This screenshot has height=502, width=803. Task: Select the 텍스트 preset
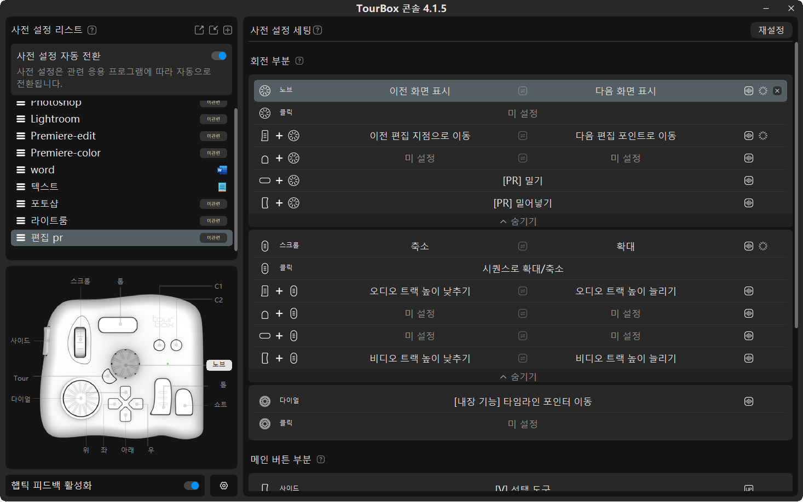(122, 187)
